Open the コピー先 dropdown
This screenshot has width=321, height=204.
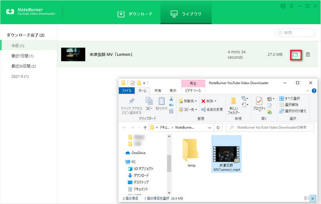(188, 109)
